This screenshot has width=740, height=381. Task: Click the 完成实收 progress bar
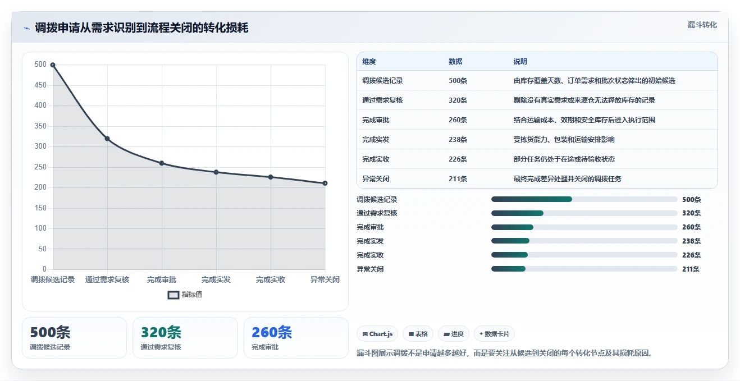click(584, 255)
